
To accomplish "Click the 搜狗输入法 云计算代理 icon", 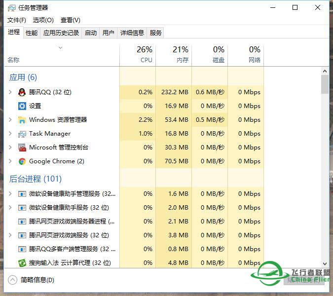I will [x=22, y=263].
